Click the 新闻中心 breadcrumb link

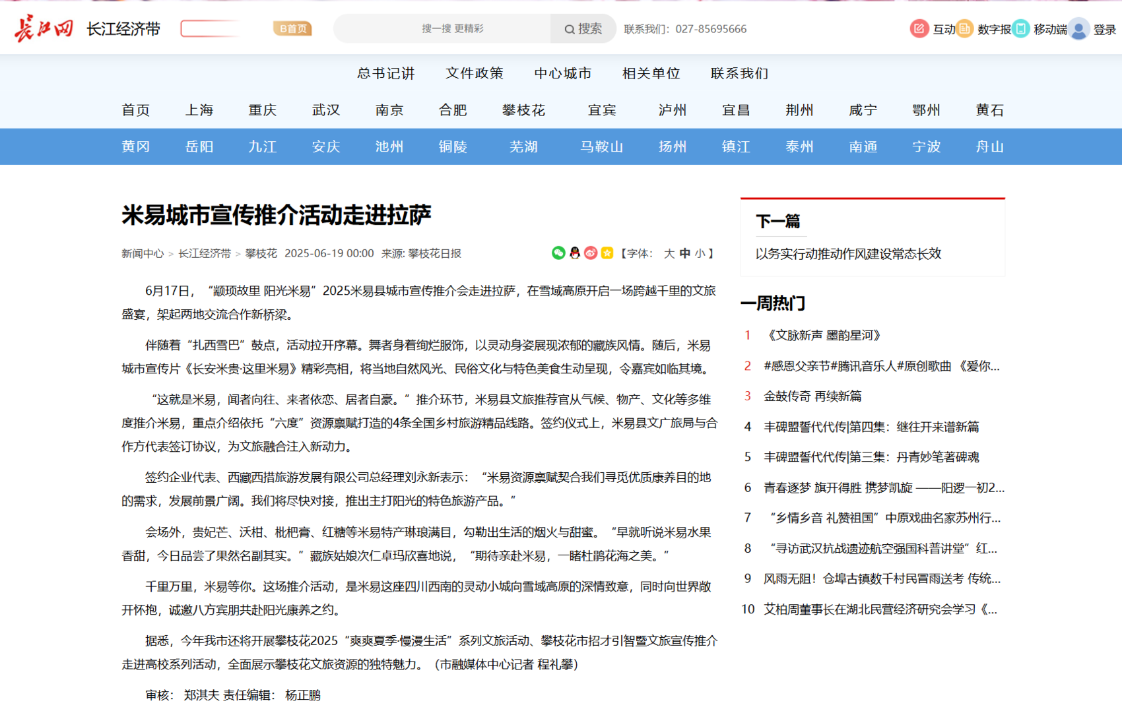pos(143,254)
